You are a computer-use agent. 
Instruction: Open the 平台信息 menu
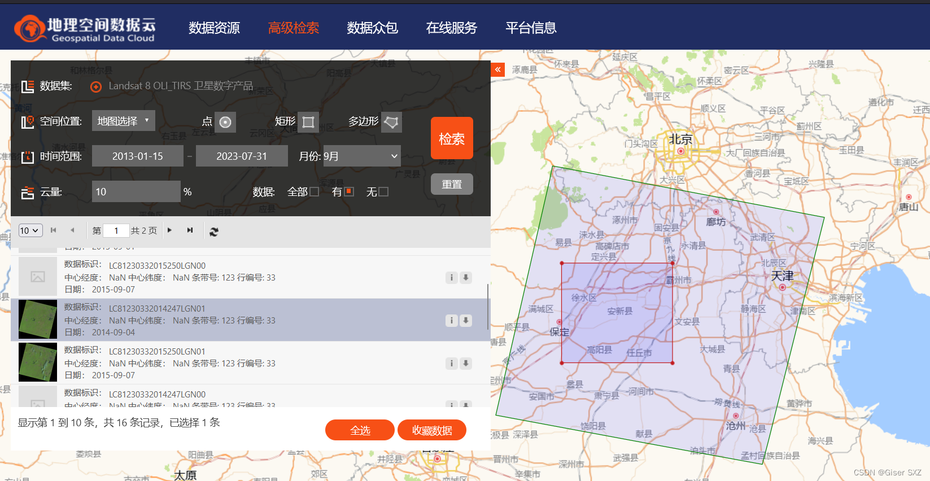[x=531, y=28]
